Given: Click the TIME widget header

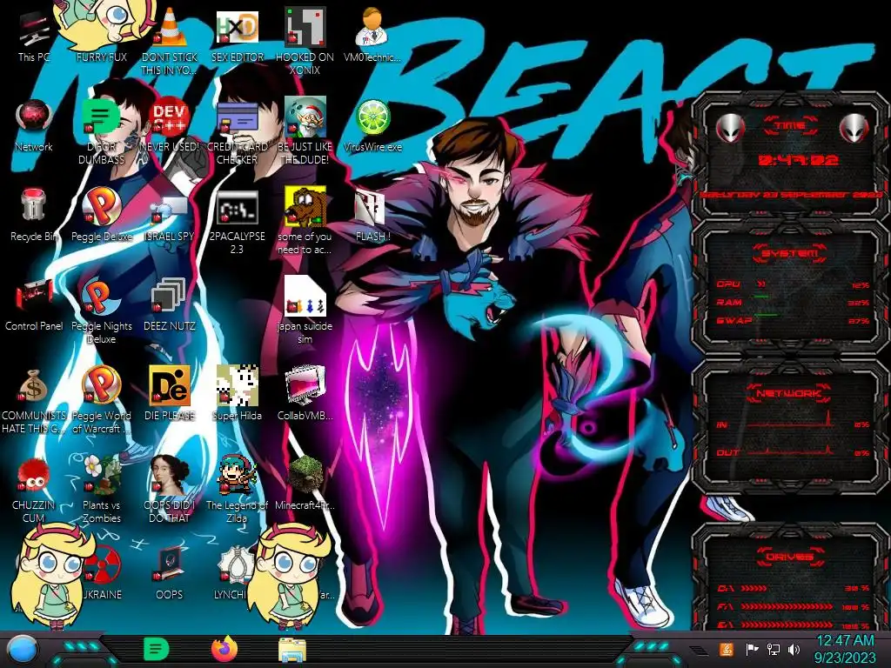Looking at the screenshot, I should coord(790,125).
